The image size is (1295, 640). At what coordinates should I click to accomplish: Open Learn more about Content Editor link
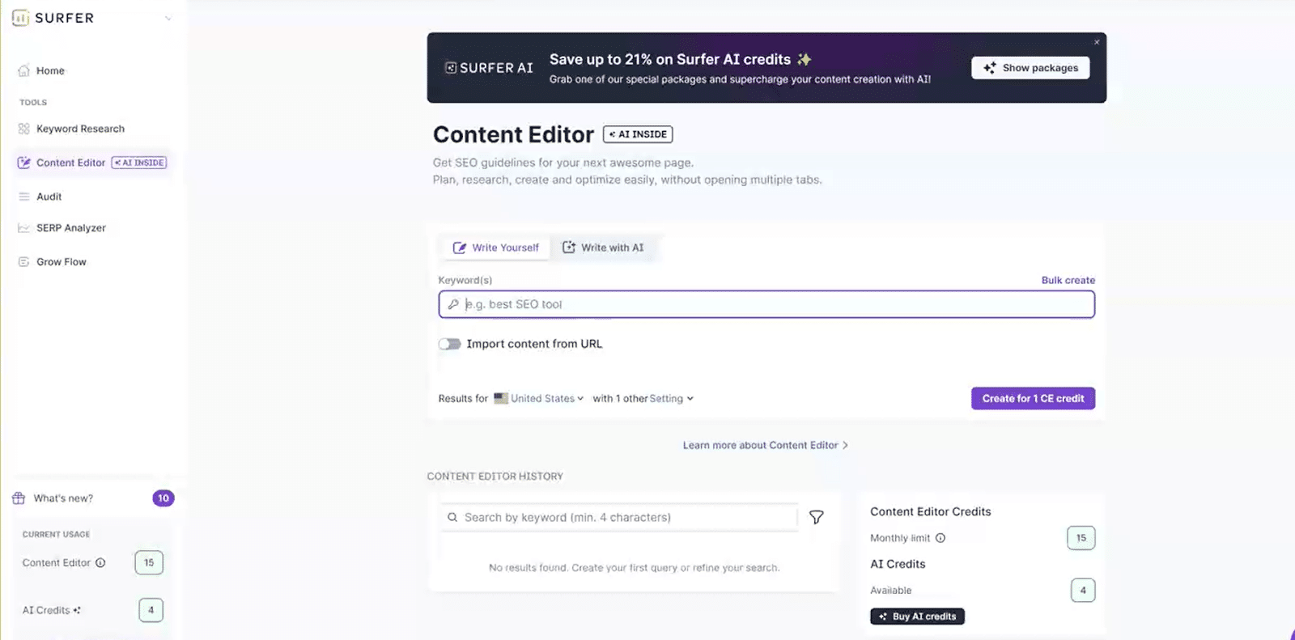[x=765, y=445]
